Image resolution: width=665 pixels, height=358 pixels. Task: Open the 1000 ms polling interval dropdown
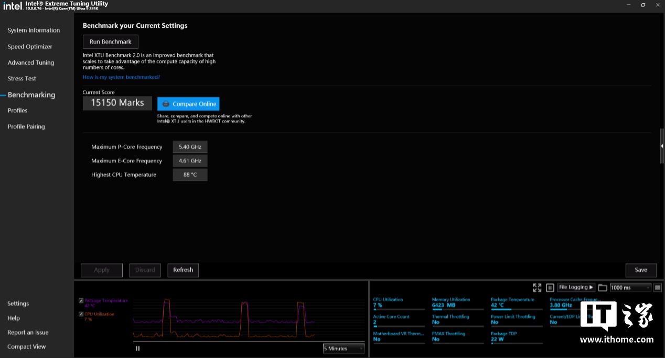pyautogui.click(x=630, y=288)
